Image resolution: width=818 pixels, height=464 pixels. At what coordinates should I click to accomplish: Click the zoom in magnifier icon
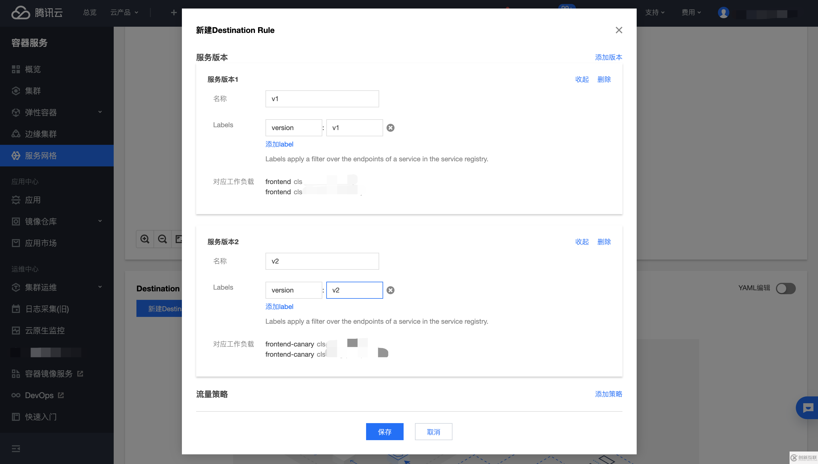click(x=145, y=239)
